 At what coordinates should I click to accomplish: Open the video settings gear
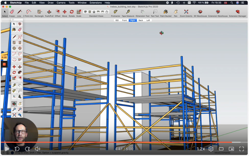point(211,149)
